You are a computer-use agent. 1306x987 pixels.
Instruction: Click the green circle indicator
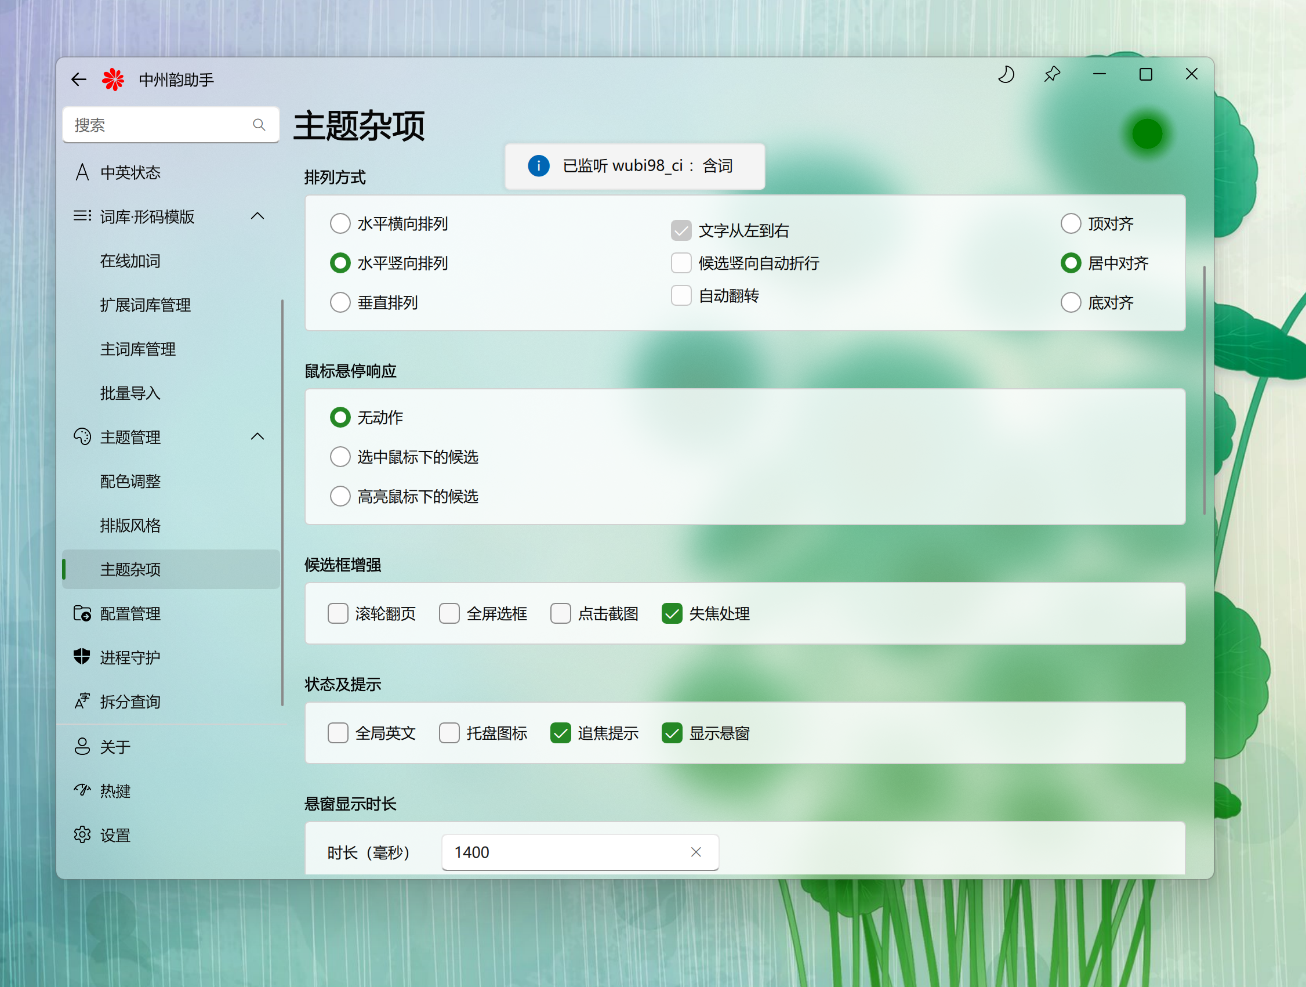[1147, 134]
